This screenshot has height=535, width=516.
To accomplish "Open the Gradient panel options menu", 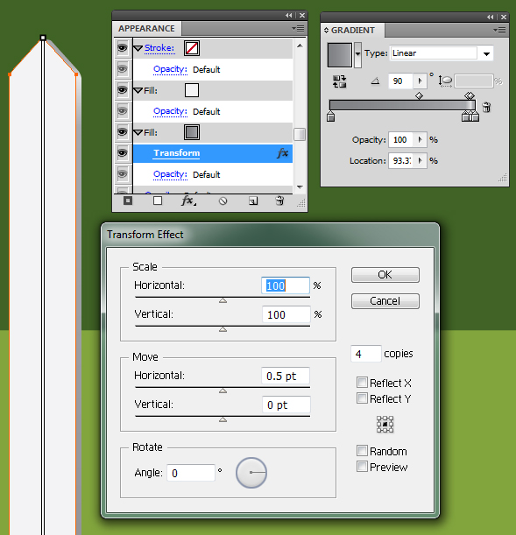I will click(x=499, y=31).
